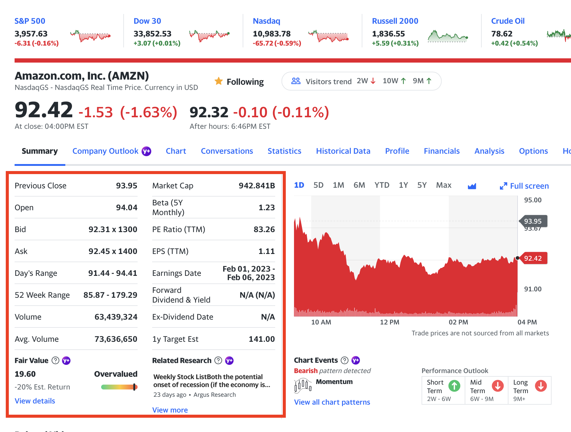
Task: Click the Company Outlook Y+ premium badge
Action: tap(146, 151)
